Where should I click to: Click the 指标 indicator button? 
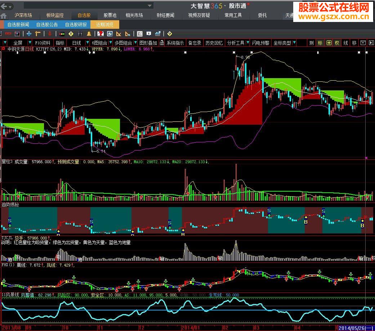coord(60,43)
